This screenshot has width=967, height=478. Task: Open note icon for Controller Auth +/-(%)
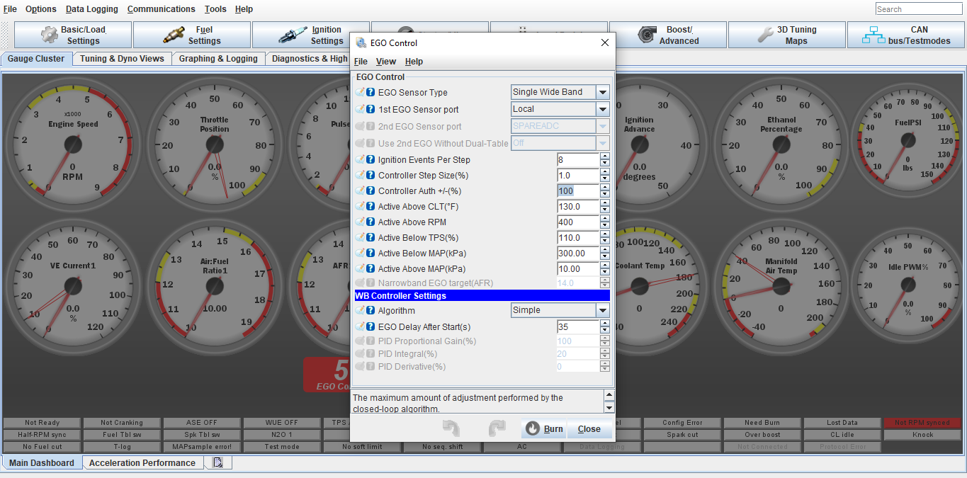point(360,191)
